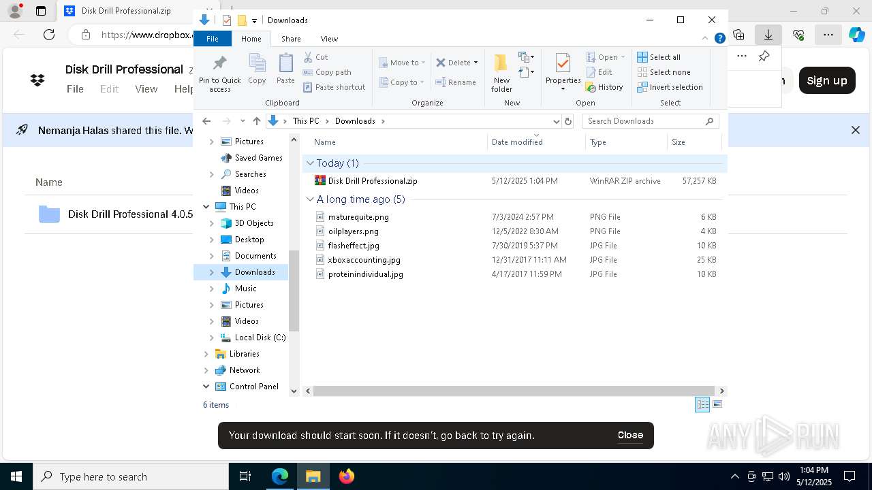This screenshot has height=490, width=872.
Task: Open the Delete dropdown arrow
Action: 476,63
